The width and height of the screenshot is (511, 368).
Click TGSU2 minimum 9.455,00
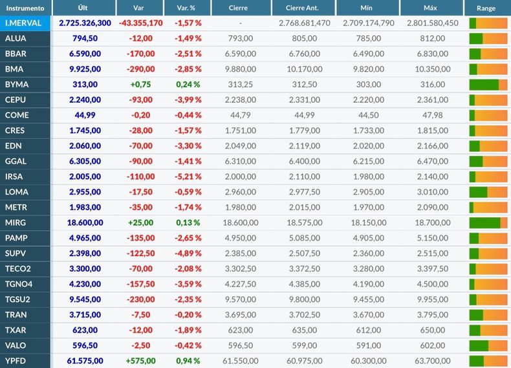pos(369,299)
